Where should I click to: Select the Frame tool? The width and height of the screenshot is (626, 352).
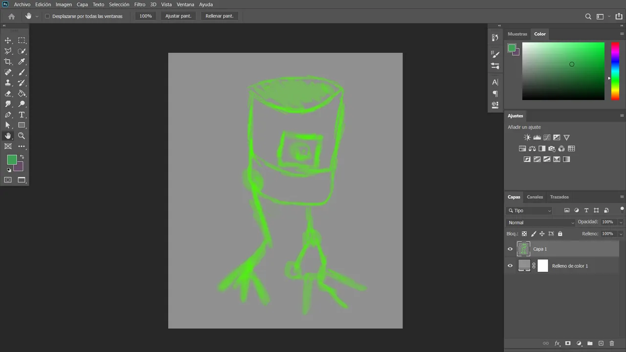8,146
